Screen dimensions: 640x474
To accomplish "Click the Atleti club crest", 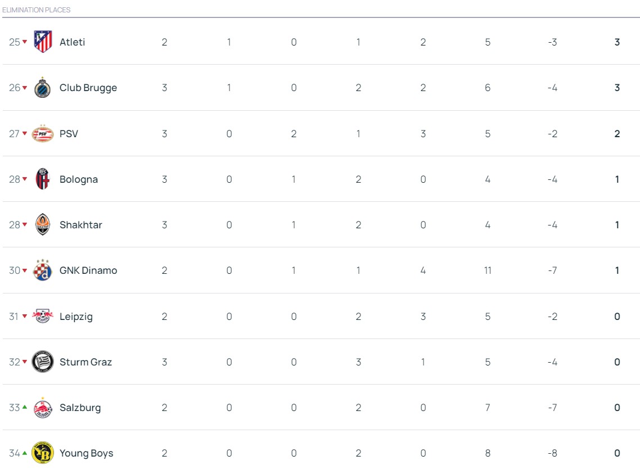I will 43,42.
